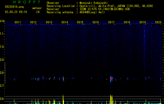Click the kHz axis unit label
The image size is (164, 104).
[2, 21]
